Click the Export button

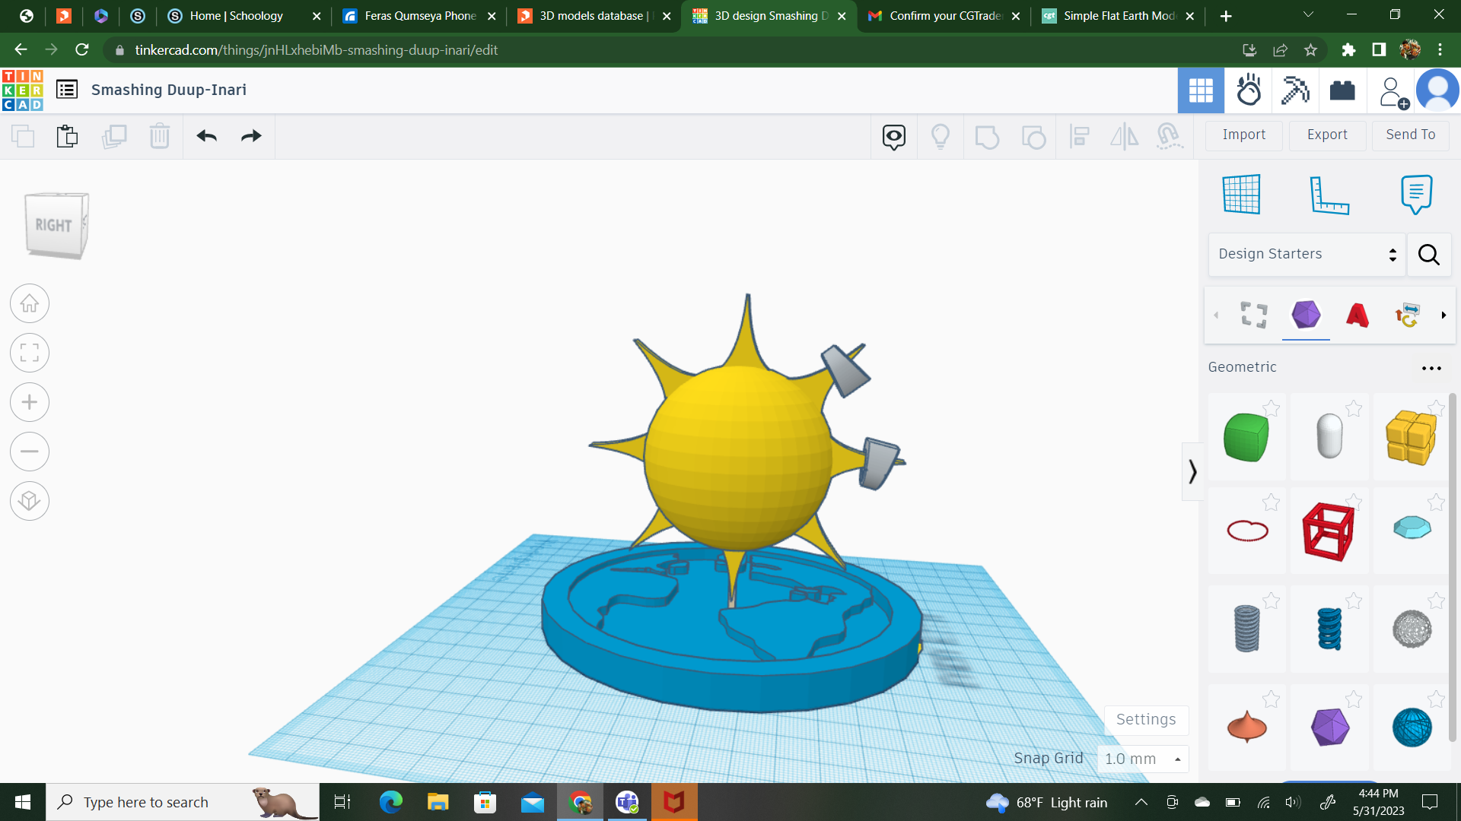(x=1327, y=135)
